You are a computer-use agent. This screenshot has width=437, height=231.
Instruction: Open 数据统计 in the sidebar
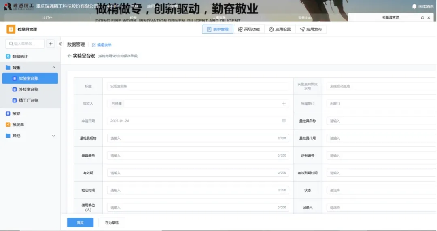(20, 56)
